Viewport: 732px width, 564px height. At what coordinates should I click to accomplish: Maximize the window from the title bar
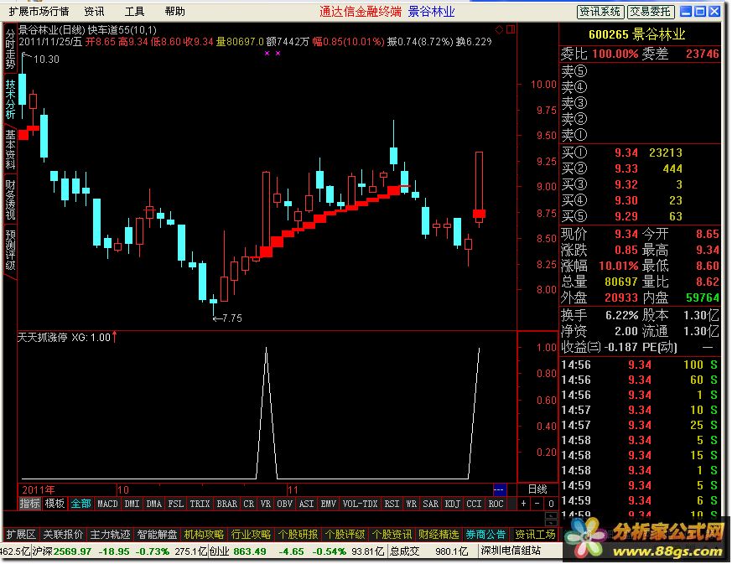[x=700, y=12]
